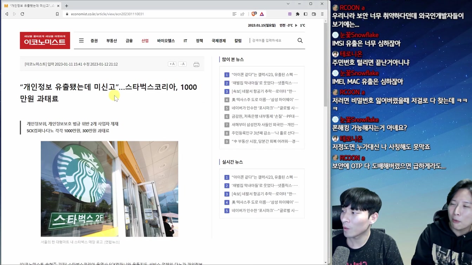Print the article using printer icon
The width and height of the screenshot is (472, 265).
click(196, 64)
